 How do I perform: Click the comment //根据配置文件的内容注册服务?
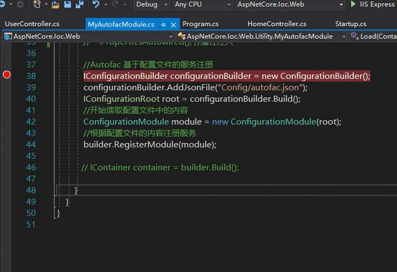click(140, 133)
